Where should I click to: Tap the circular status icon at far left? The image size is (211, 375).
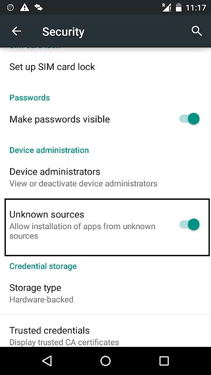11,8
